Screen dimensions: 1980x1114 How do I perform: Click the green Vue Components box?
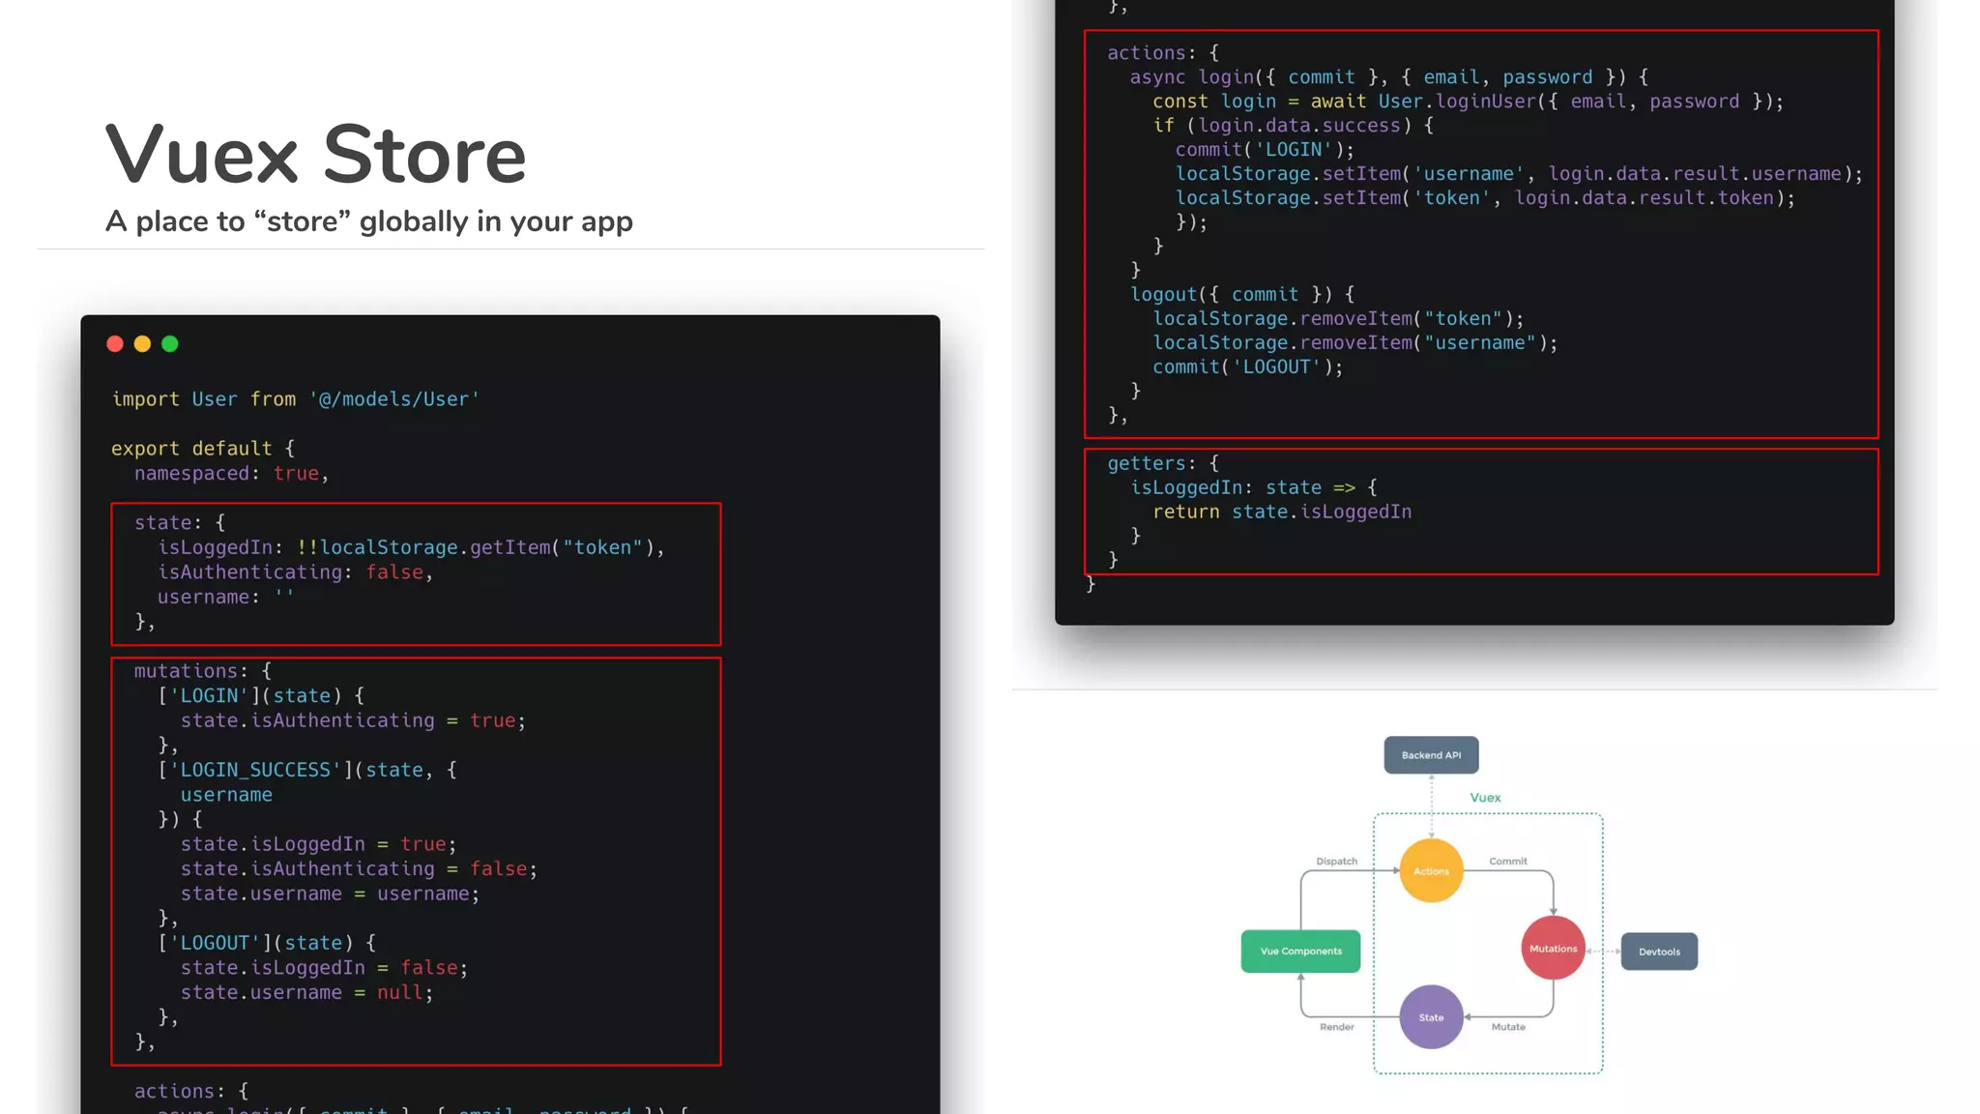[x=1300, y=952]
